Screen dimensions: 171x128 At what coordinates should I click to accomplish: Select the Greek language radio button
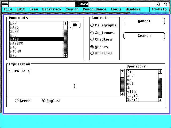click(x=23, y=101)
